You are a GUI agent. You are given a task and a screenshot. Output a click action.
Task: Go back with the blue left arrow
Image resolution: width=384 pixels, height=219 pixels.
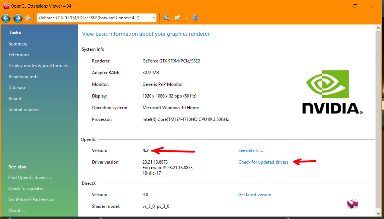point(6,18)
